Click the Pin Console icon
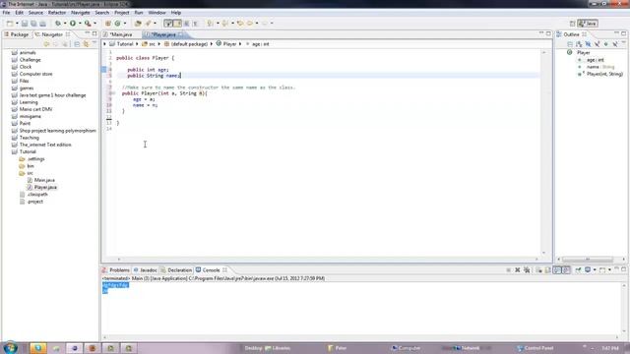The height and width of the screenshot is (354, 630). pos(578,270)
